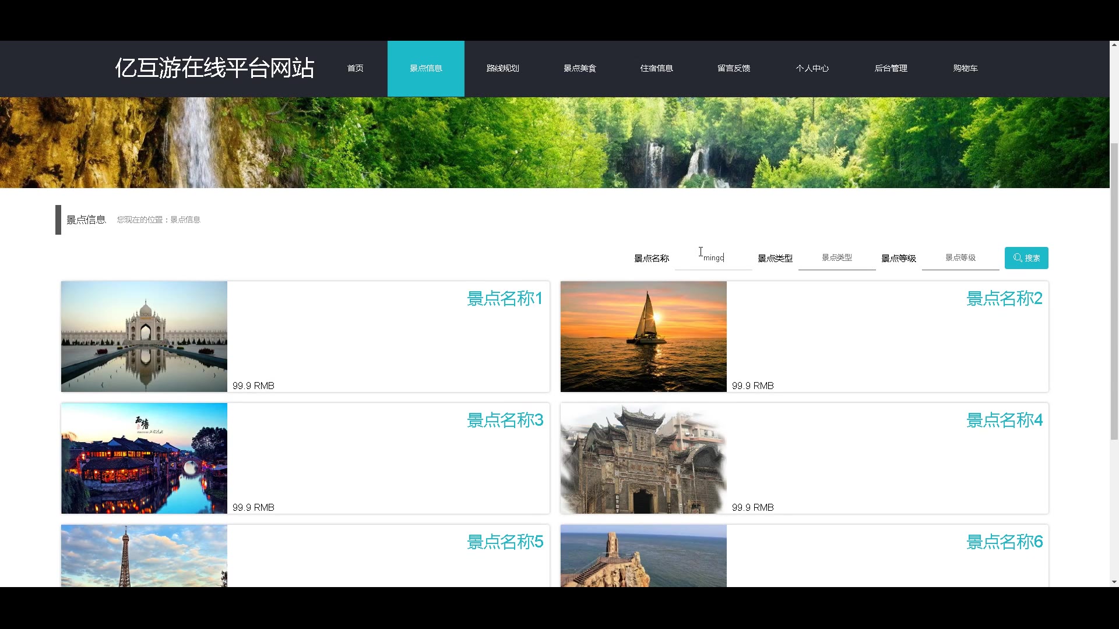
Task: Click the Xitang night town thumbnail
Action: point(144,458)
